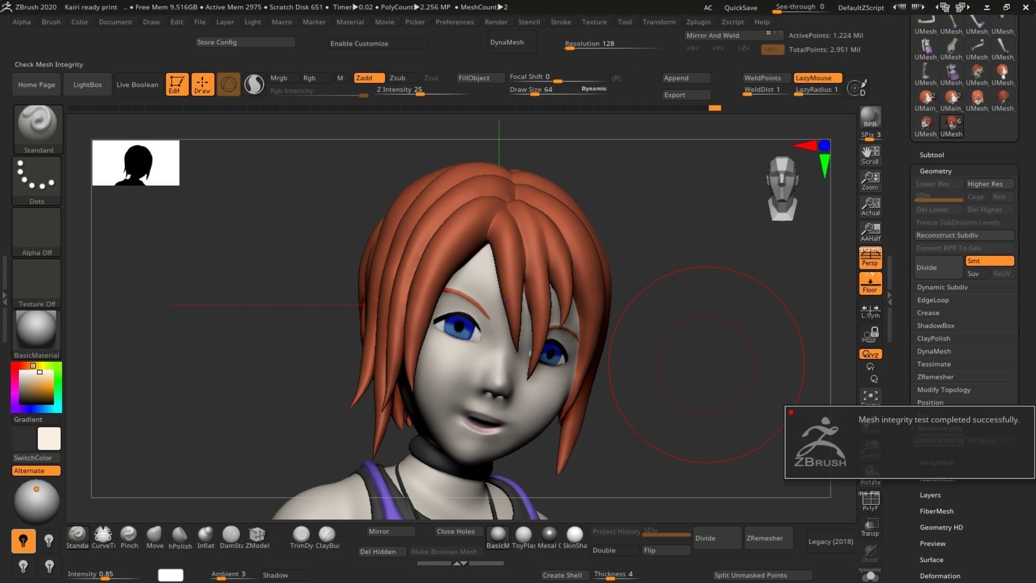Click the frame mesh icon in right shelf
The image size is (1036, 583).
pos(870,397)
